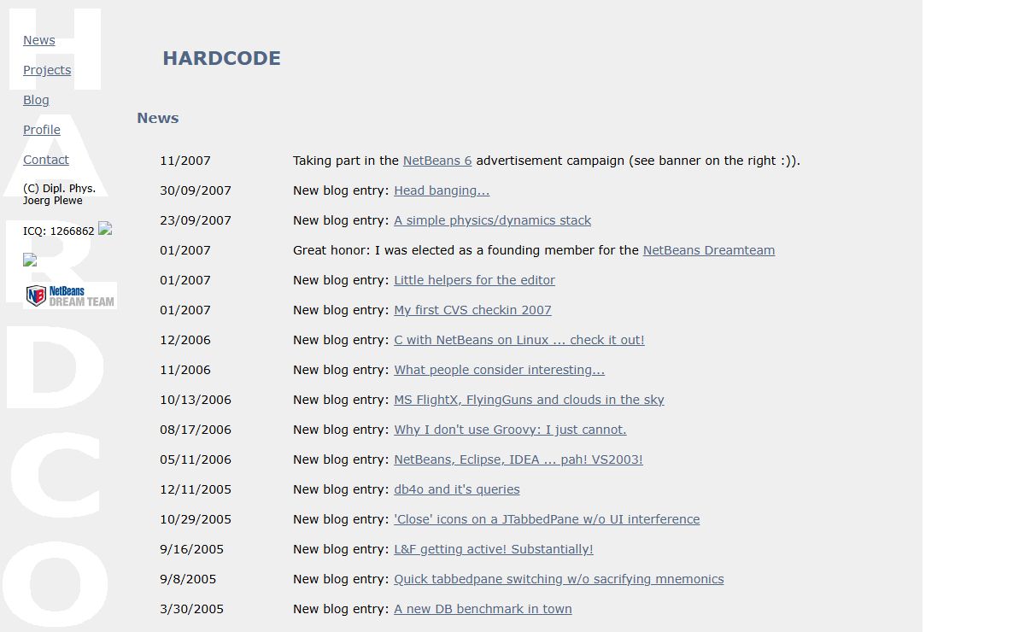Open 'My first CVS checkin 2007'
The height and width of the screenshot is (632, 1025).
pos(472,310)
